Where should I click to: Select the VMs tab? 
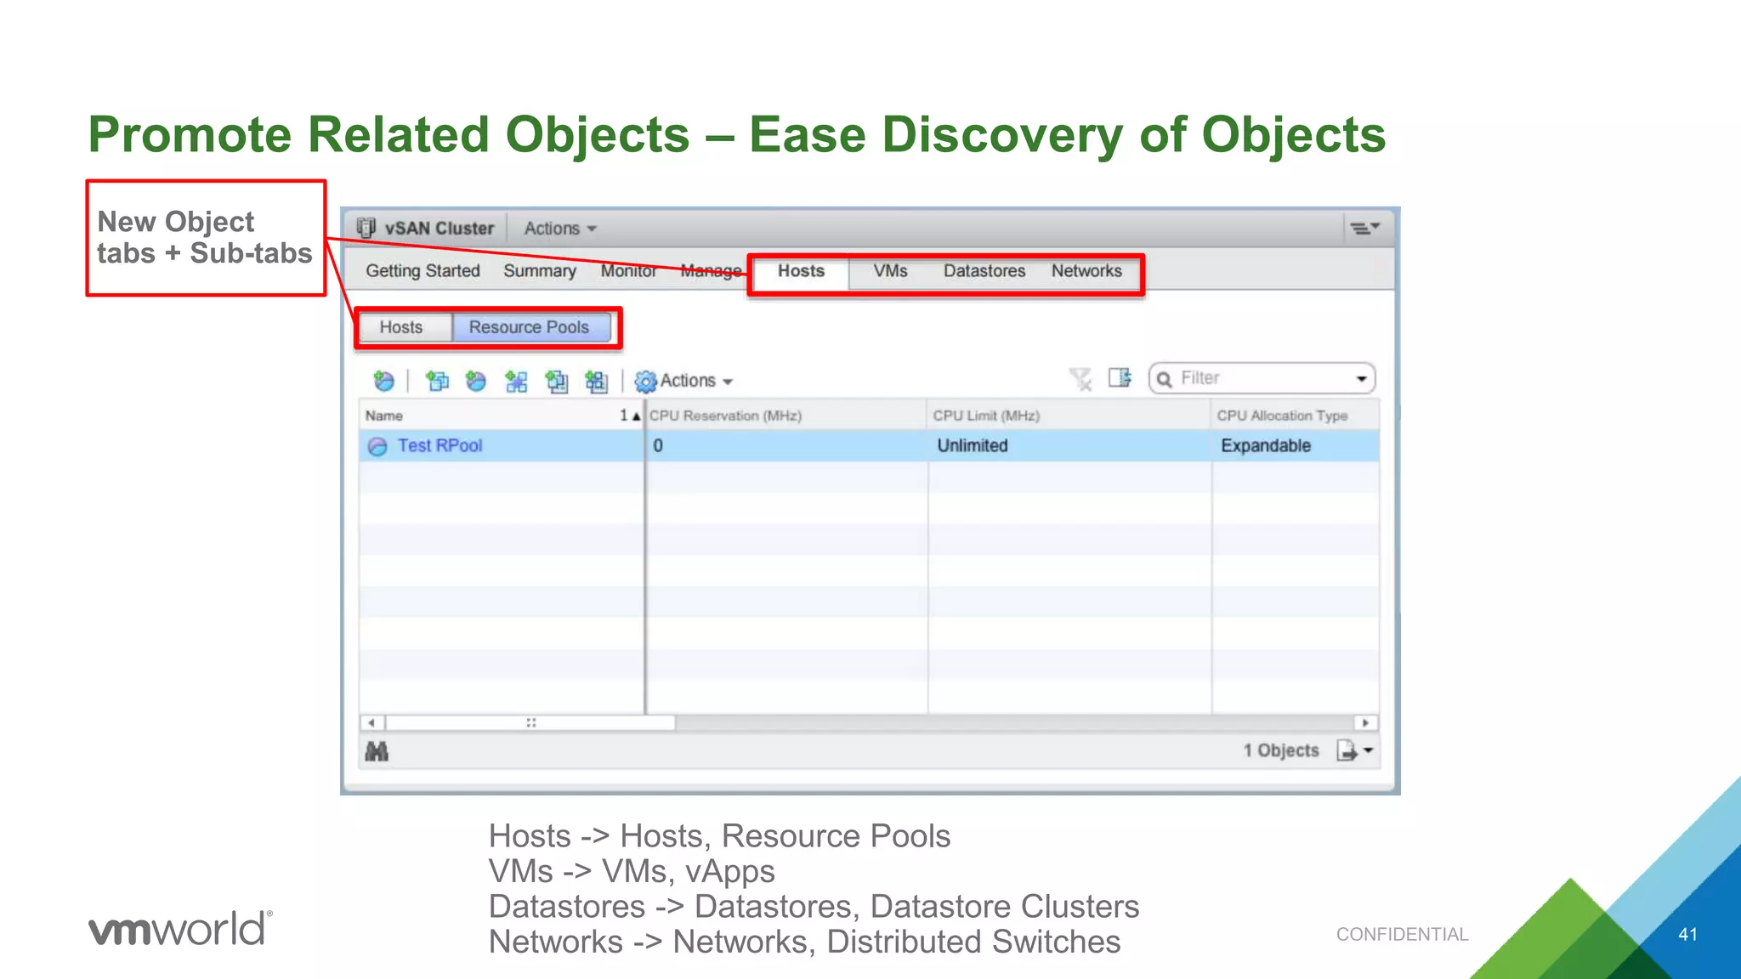890,271
